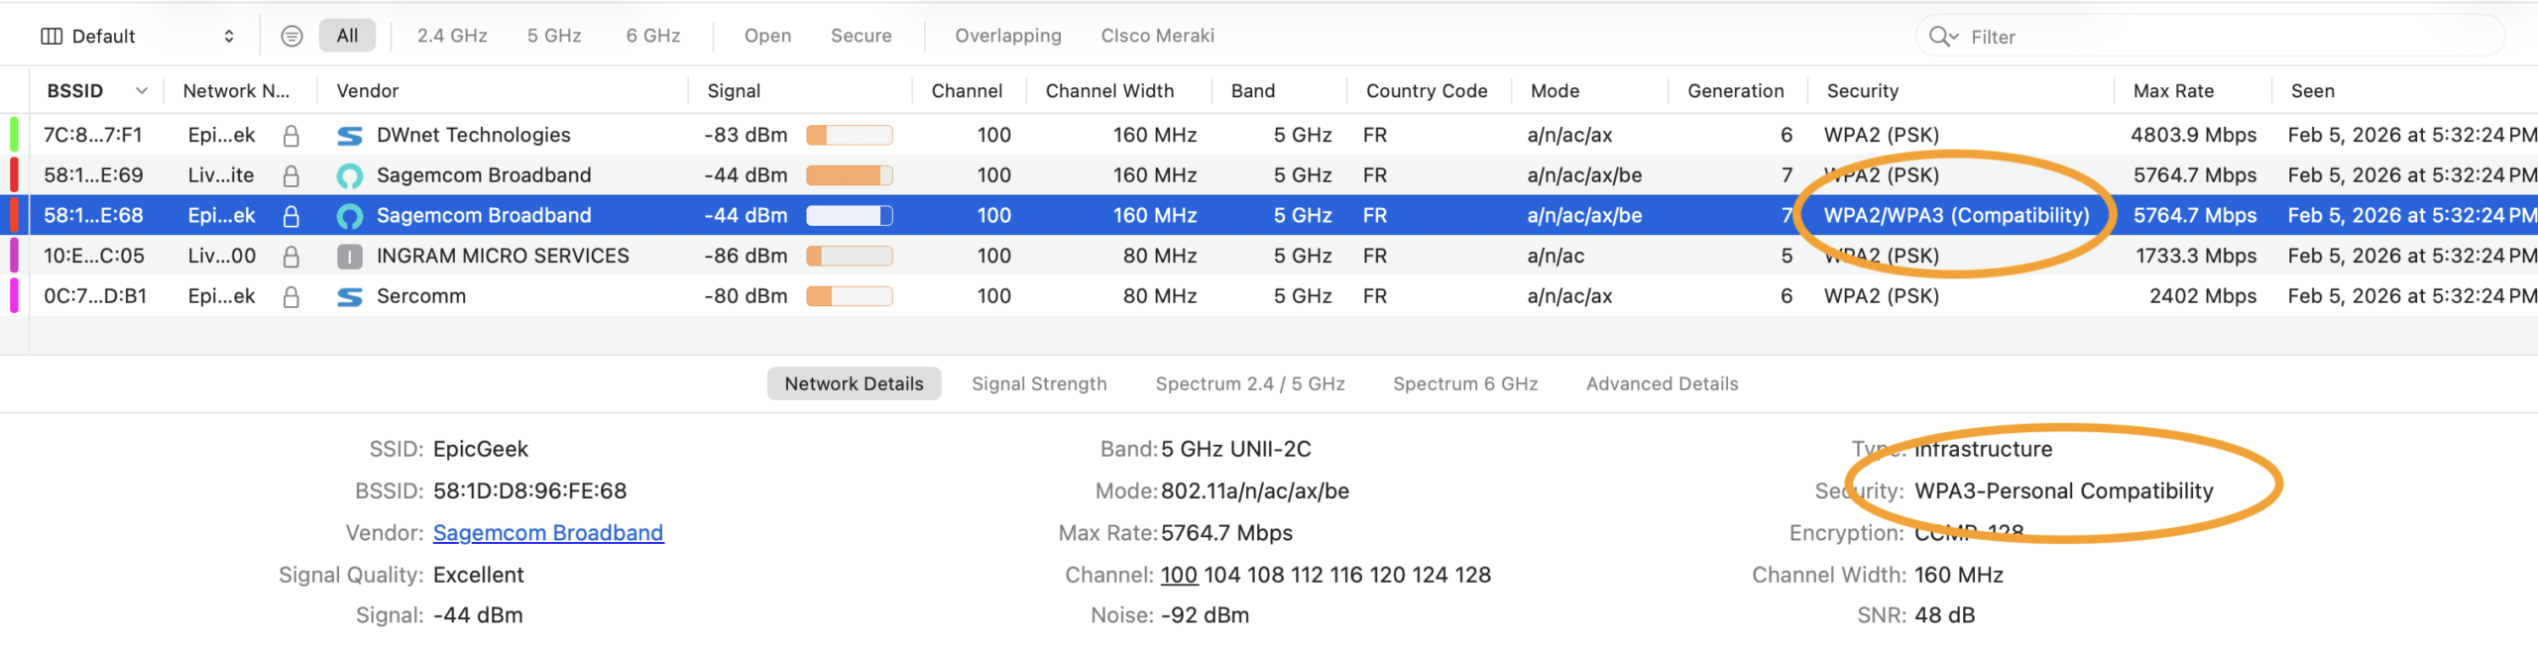2538x647 pixels.
Task: Open the Sagemcom Broadband vendor link
Action: pyautogui.click(x=547, y=533)
